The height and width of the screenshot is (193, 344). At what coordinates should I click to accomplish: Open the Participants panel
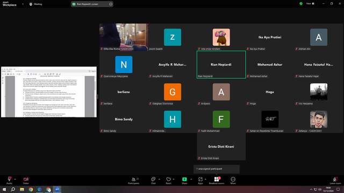[134, 181]
